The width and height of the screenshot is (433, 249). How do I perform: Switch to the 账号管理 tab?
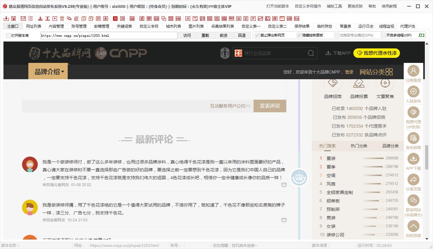coord(79,26)
